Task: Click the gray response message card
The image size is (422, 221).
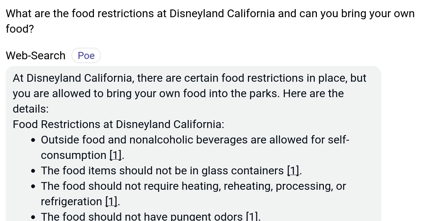Action: click(x=193, y=140)
